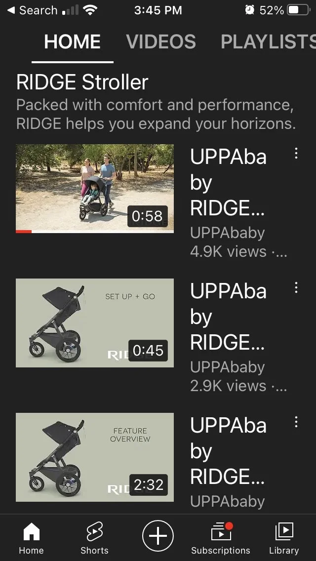Tap the Create plus button
Image resolution: width=316 pixels, height=561 pixels.
tap(158, 536)
